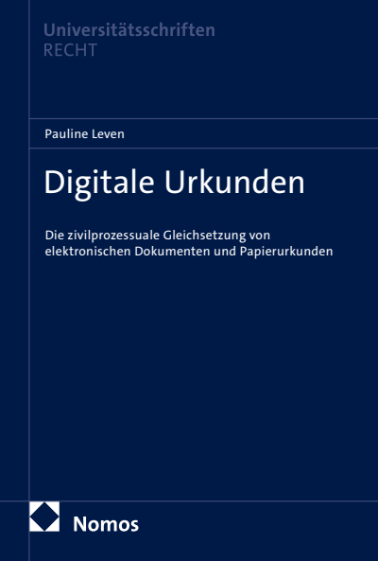Click the subtitle line 'Die zivilprozessuale Gleichsetzung von'
This screenshot has height=561, width=378.
(x=158, y=236)
